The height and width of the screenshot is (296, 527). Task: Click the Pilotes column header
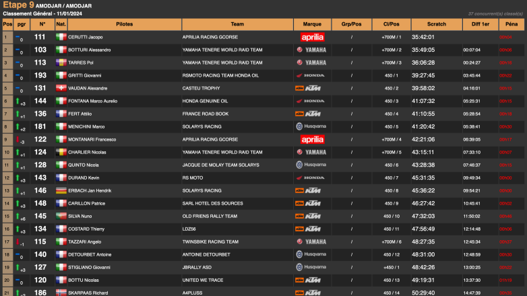point(125,24)
